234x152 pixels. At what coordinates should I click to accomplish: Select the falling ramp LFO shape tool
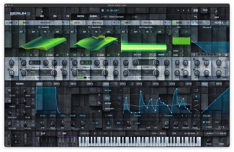[x=196, y=110]
